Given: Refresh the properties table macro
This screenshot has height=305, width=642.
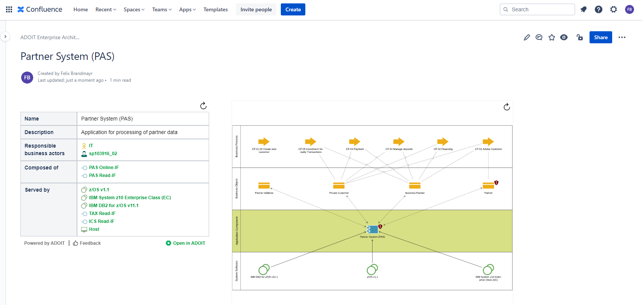Looking at the screenshot, I should pos(203,106).
